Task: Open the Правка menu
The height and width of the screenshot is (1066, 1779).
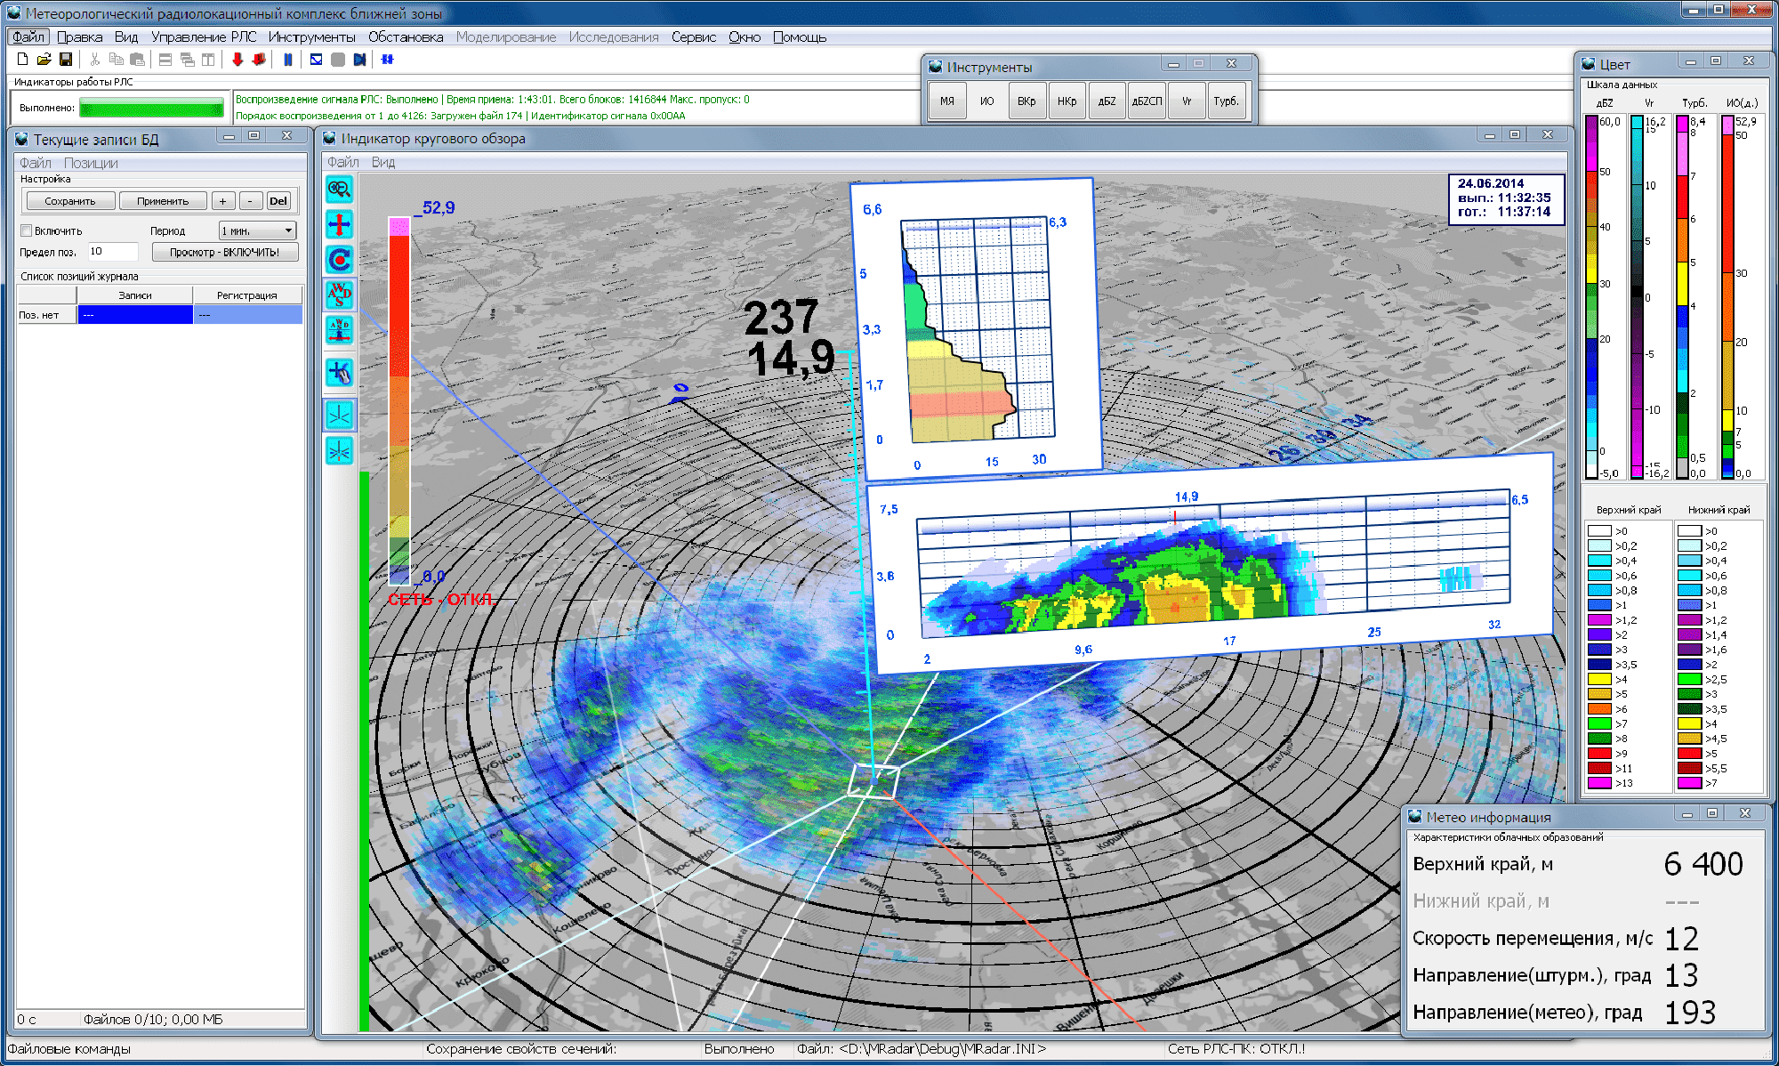Action: tap(80, 36)
